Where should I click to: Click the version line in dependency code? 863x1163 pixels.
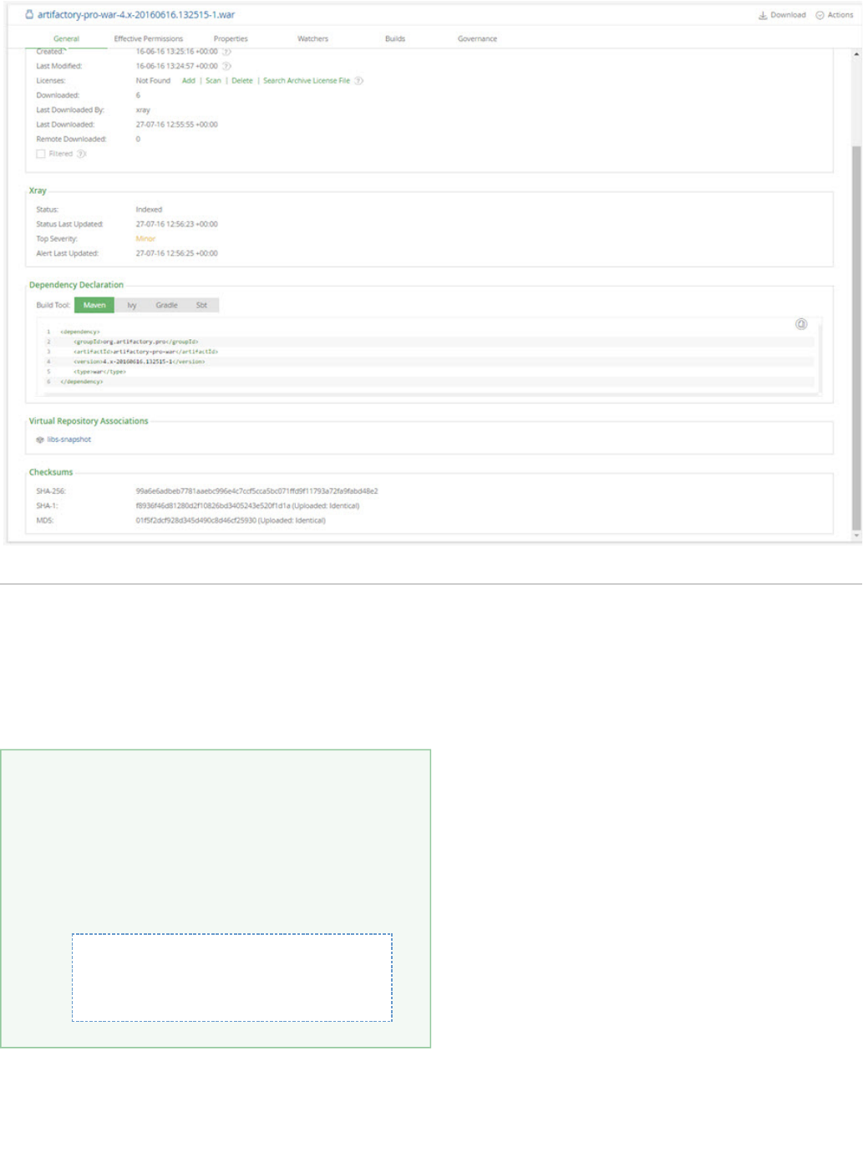139,362
